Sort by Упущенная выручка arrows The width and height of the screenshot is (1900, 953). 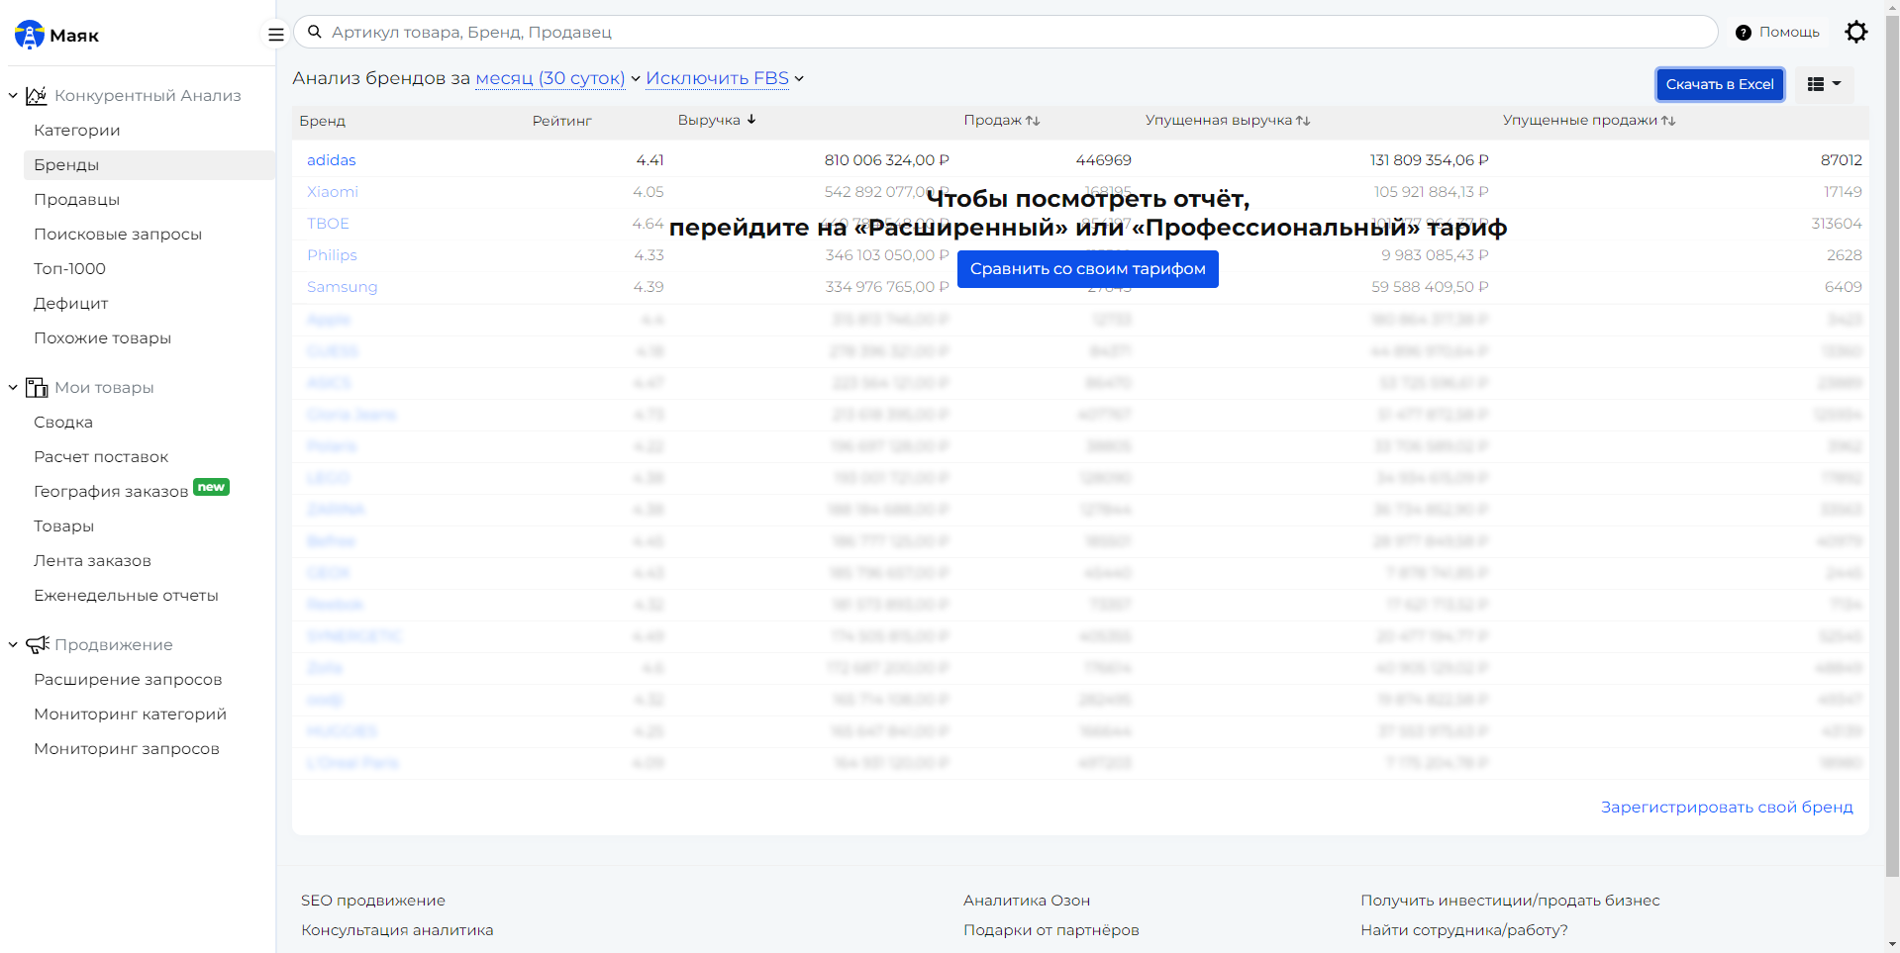(1303, 121)
